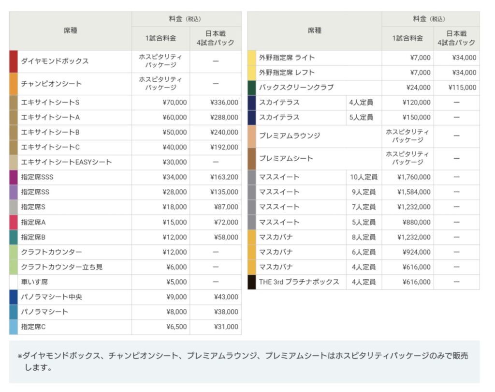Click the ¥288,000 four-game pack price

(x=224, y=118)
